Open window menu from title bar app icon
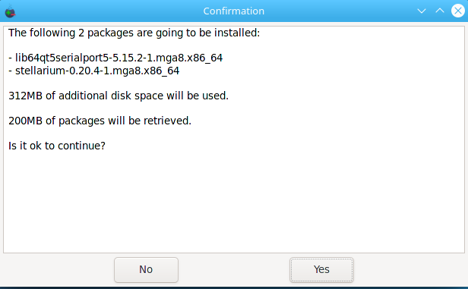This screenshot has height=289, width=468. coord(10,11)
